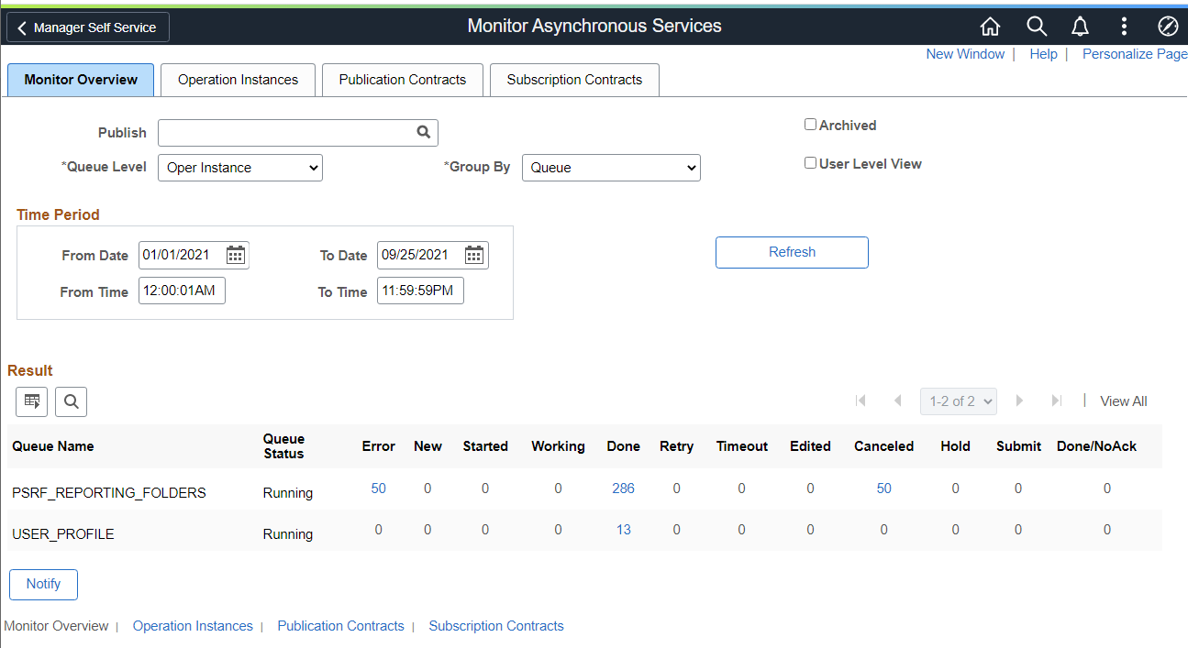Open the 1-2 of 2 rows dropdown
This screenshot has width=1188, height=648.
coord(959,401)
